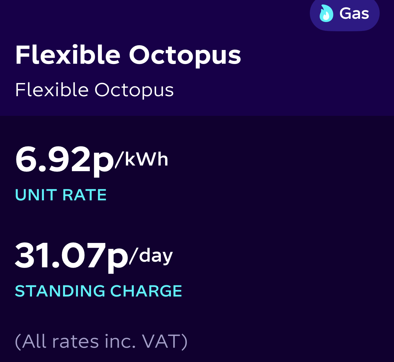Click the VAT text in footnote
Screen dimensions: 394x362
(x=161, y=341)
